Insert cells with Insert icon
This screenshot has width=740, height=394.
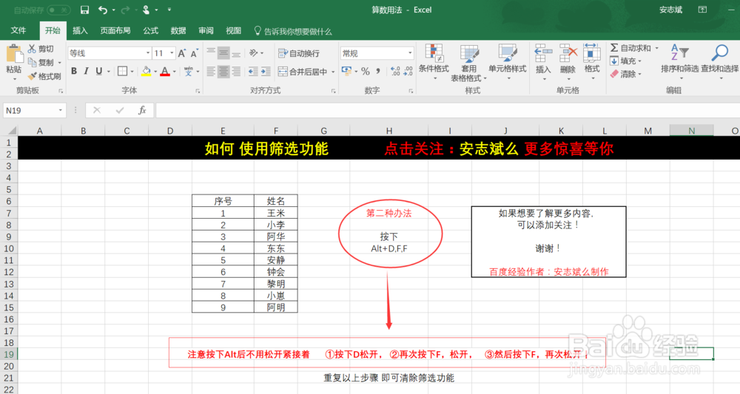click(x=543, y=62)
